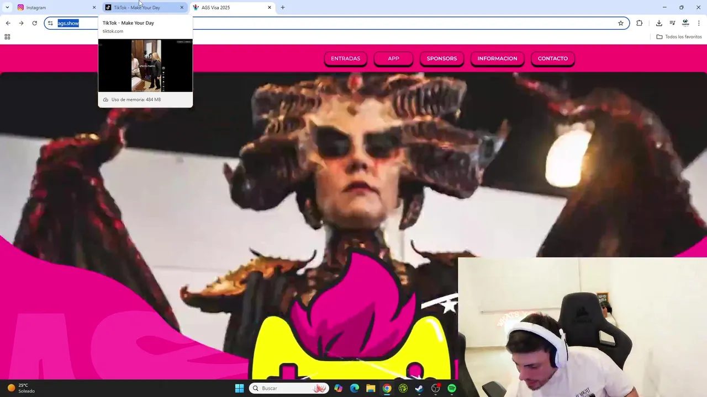
Task: Launch Microsoft Edge from the taskbar
Action: (355, 388)
